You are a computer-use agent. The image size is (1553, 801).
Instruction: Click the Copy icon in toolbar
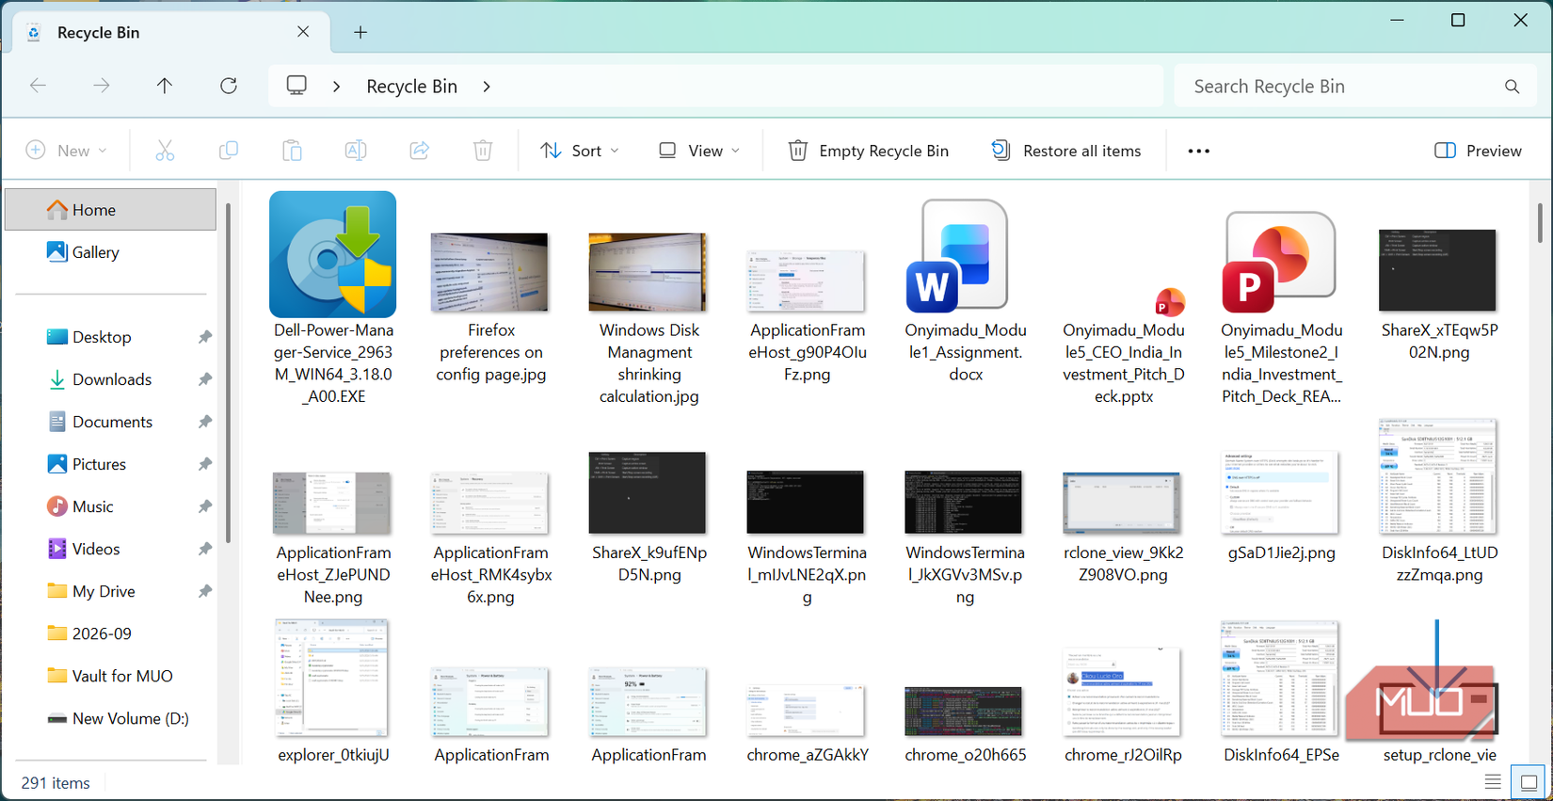coord(228,151)
